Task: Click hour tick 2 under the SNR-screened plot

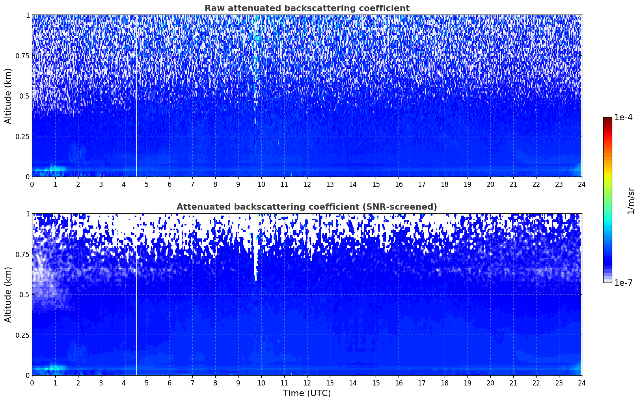Action: [78, 383]
